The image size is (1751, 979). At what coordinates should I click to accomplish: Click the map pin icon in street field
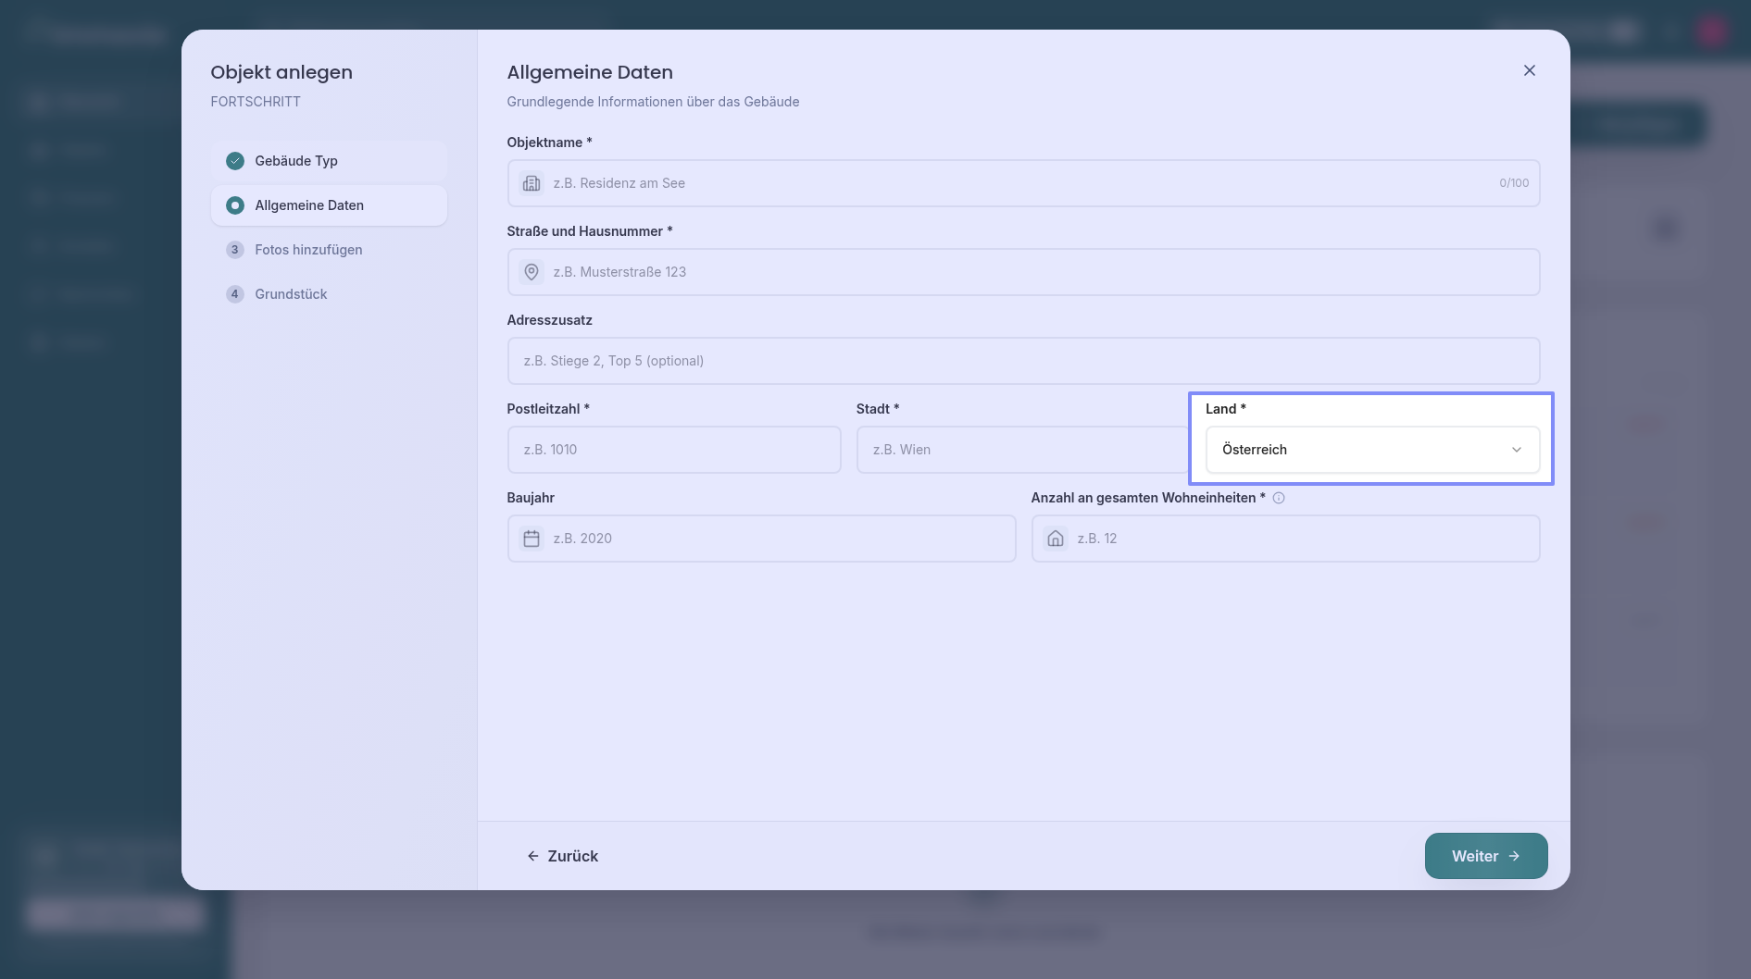[532, 272]
